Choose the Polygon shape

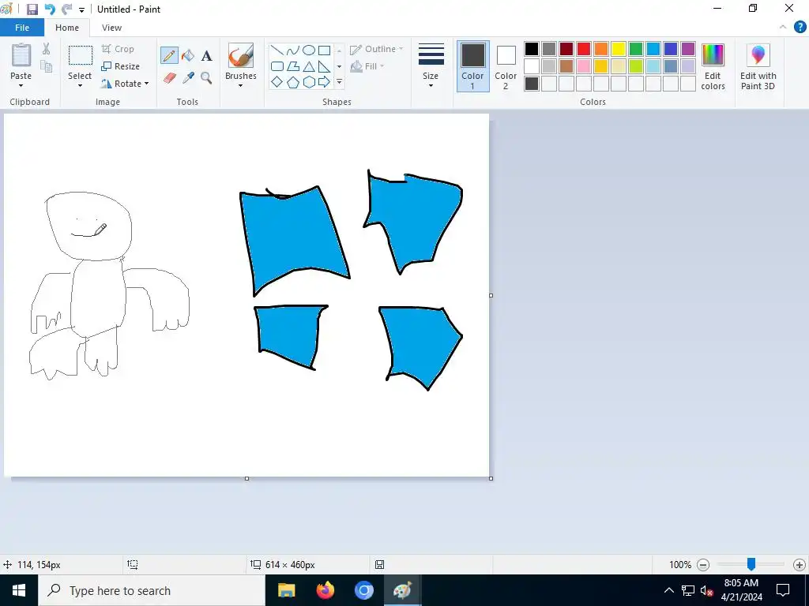tap(293, 66)
